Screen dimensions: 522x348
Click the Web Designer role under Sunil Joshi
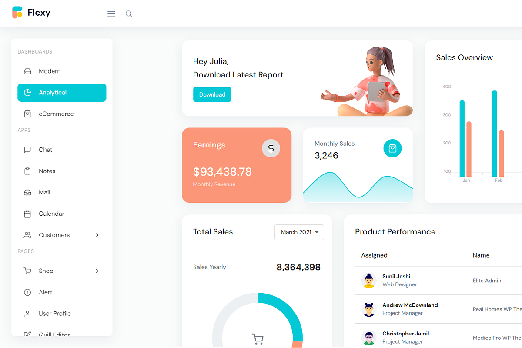[399, 284]
